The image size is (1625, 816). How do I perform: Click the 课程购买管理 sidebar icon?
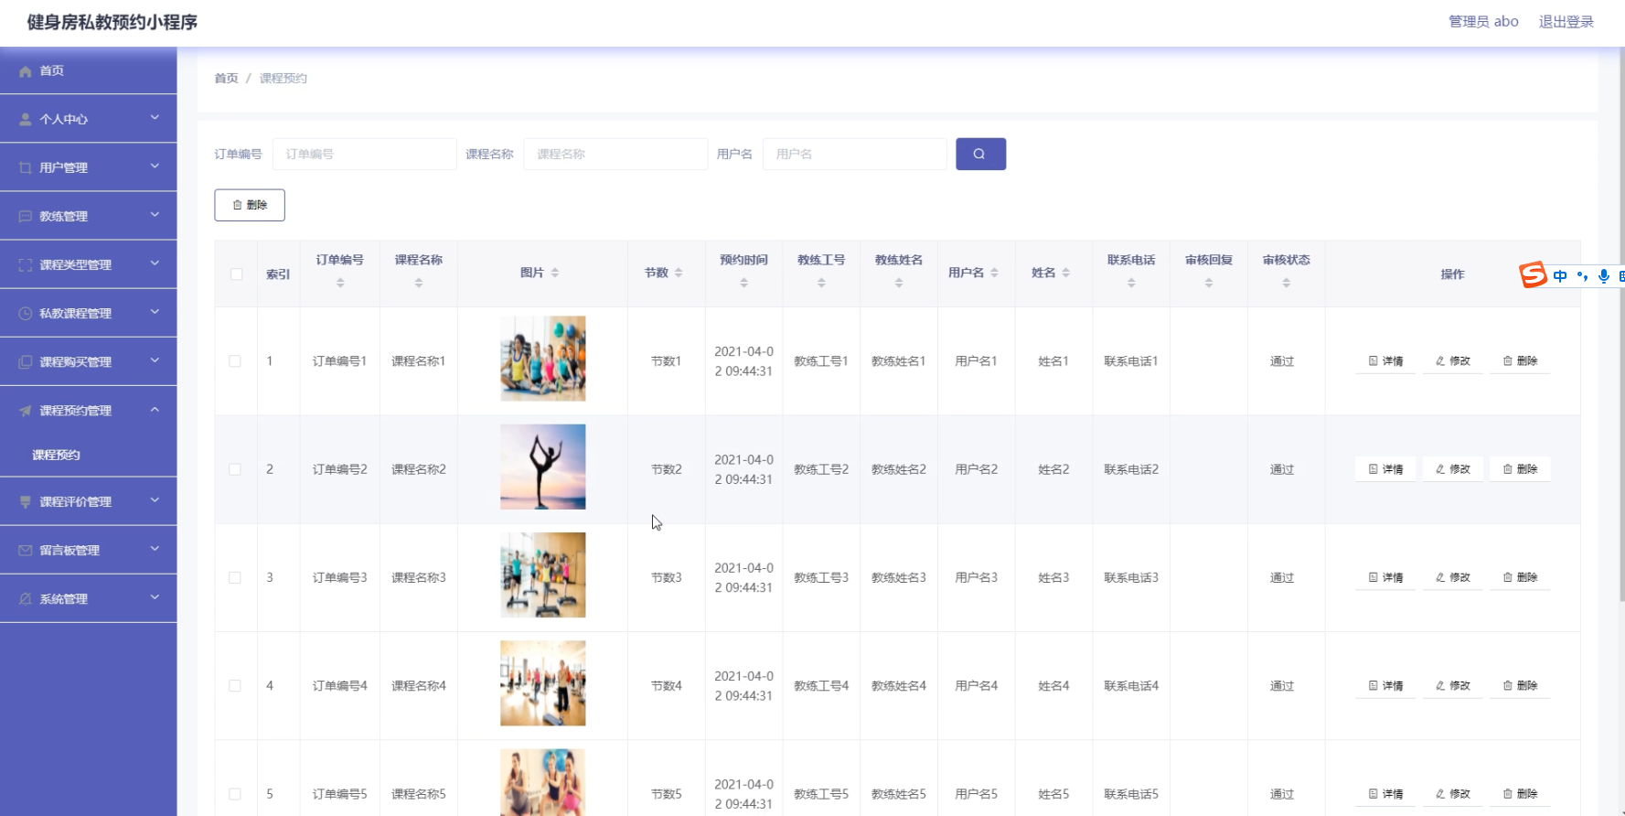point(26,362)
